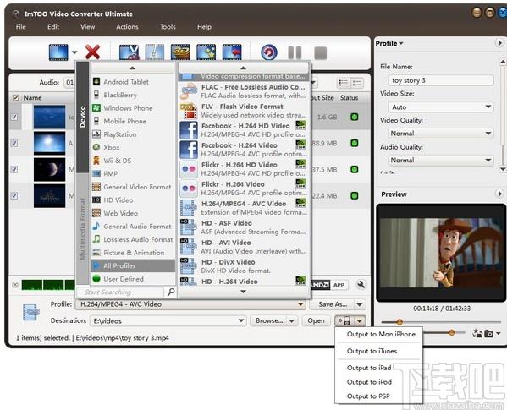Image resolution: width=507 pixels, height=410 pixels.
Task: Click the Start Searching field
Action: tap(120, 292)
